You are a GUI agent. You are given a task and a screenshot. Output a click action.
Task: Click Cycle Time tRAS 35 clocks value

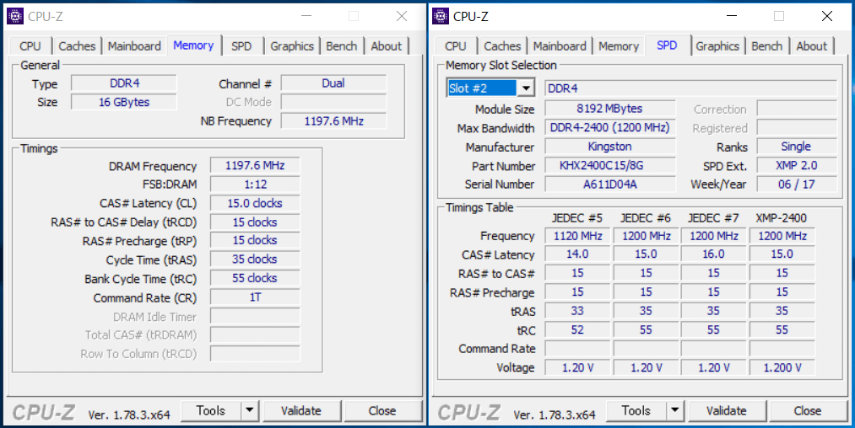click(x=255, y=259)
